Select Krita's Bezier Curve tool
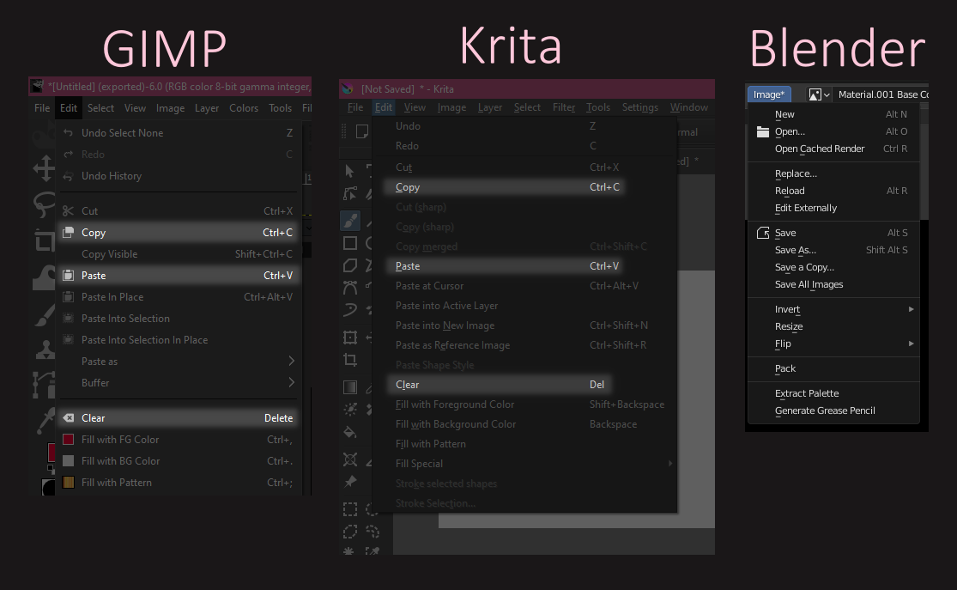 coord(349,288)
